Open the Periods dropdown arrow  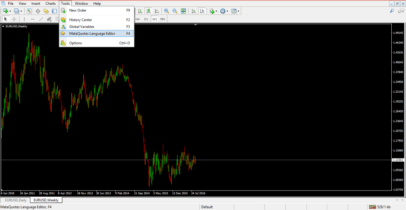point(227,11)
